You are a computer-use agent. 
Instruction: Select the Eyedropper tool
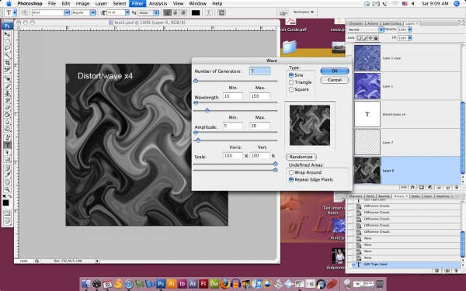[x=7, y=175]
